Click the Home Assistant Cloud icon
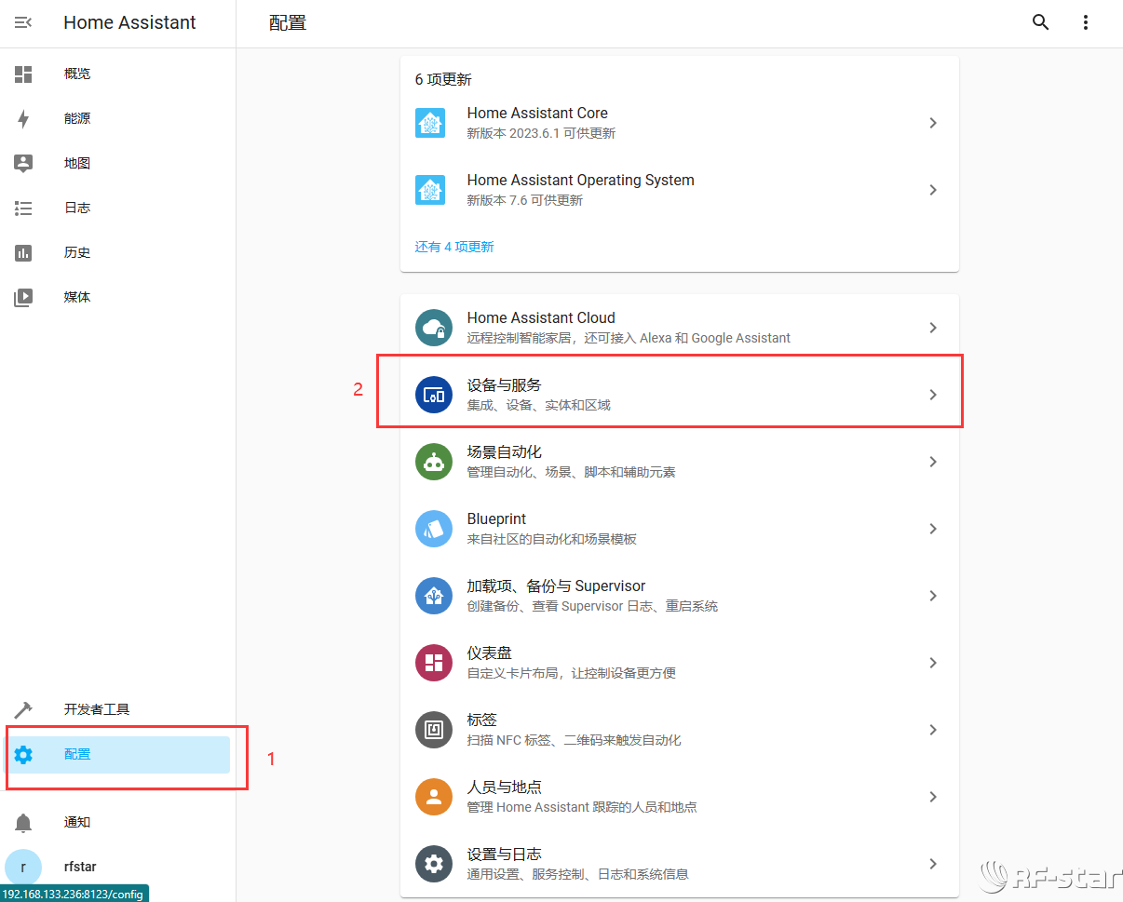 coord(434,328)
